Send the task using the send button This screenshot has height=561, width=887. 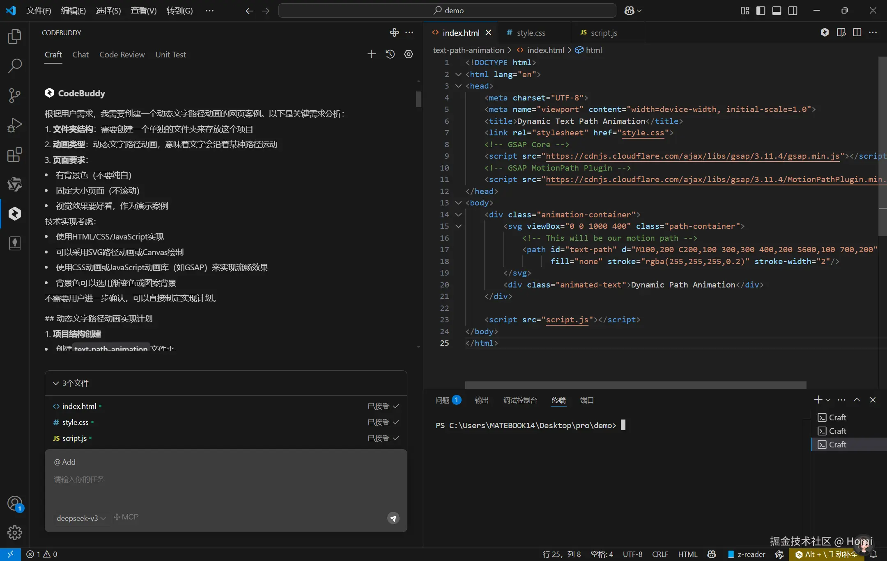pos(393,518)
